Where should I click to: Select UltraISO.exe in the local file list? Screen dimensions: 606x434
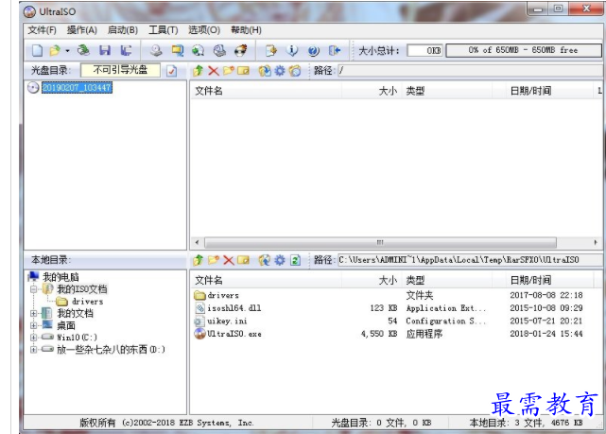pyautogui.click(x=234, y=334)
